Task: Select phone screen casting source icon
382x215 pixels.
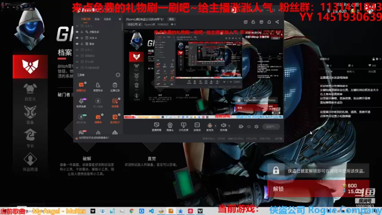Action: 183,125
